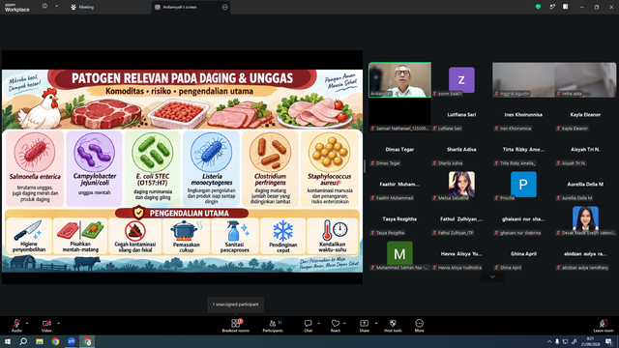Screen dimensions: 619x348
Task: Open the Windows Start menu
Action: click(8, 341)
